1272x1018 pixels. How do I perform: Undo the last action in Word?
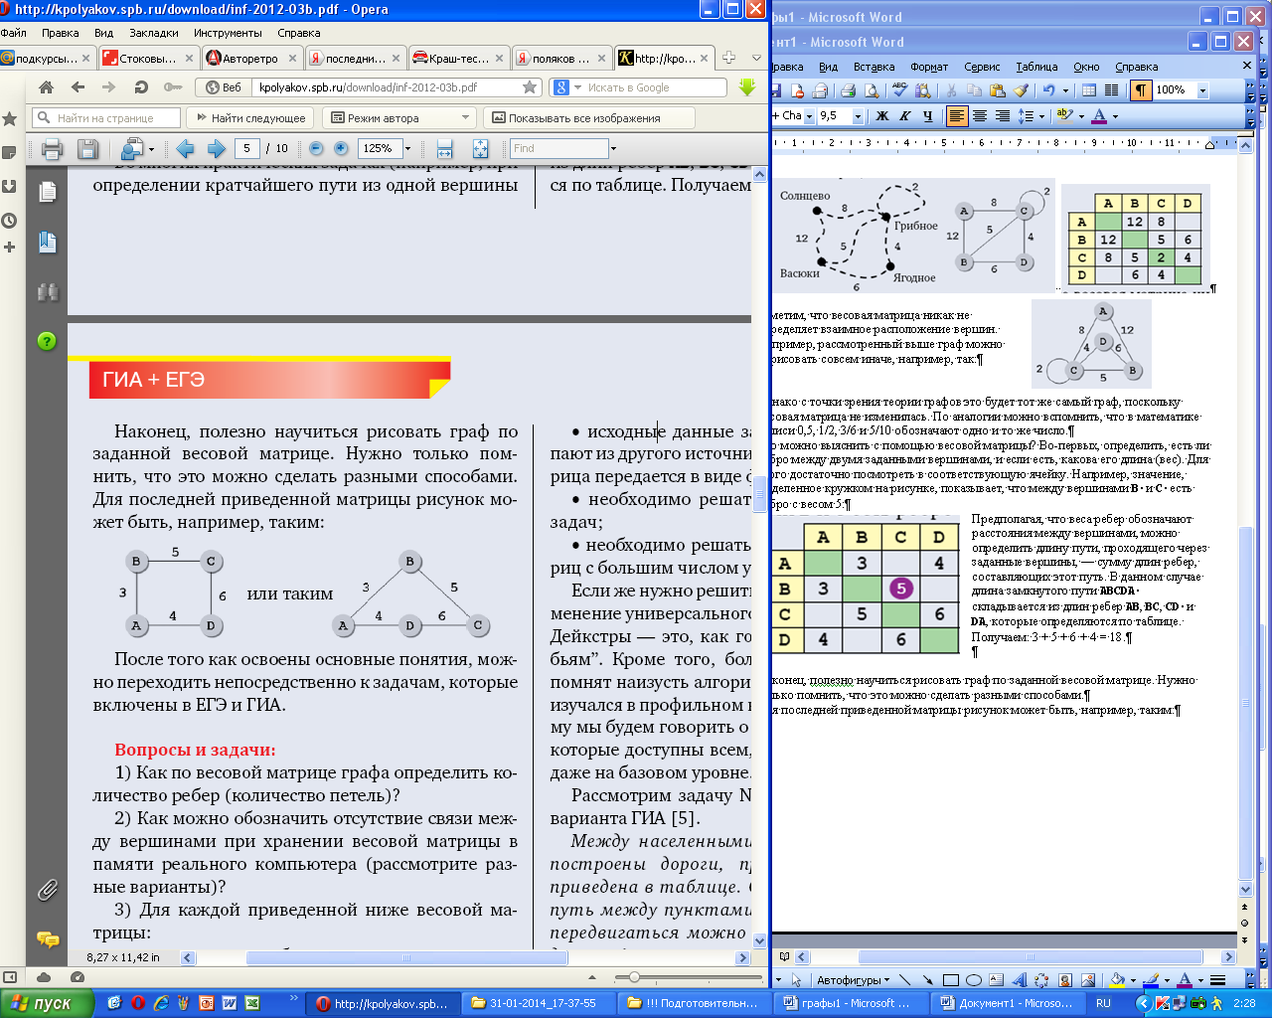(x=1048, y=89)
